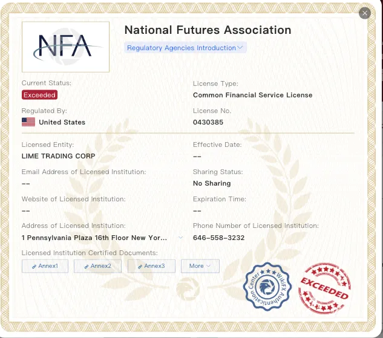This screenshot has width=383, height=338.
Task: Click Phone Number of Licensed Institution label
Action: click(x=256, y=226)
